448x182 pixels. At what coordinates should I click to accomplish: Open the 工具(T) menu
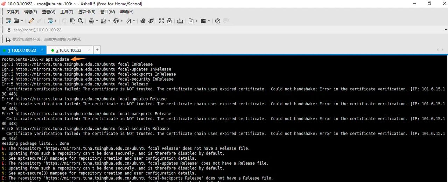pyautogui.click(x=67, y=12)
